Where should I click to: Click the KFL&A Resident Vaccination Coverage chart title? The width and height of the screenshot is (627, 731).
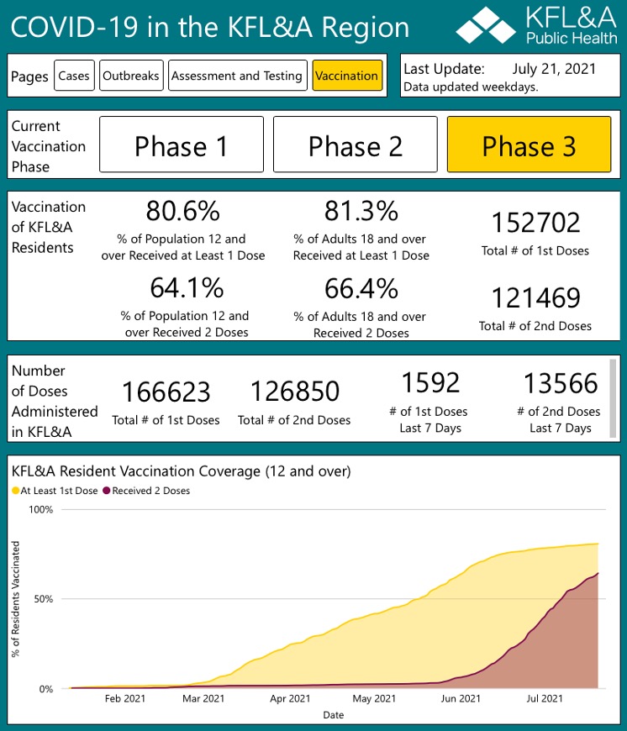tap(181, 471)
